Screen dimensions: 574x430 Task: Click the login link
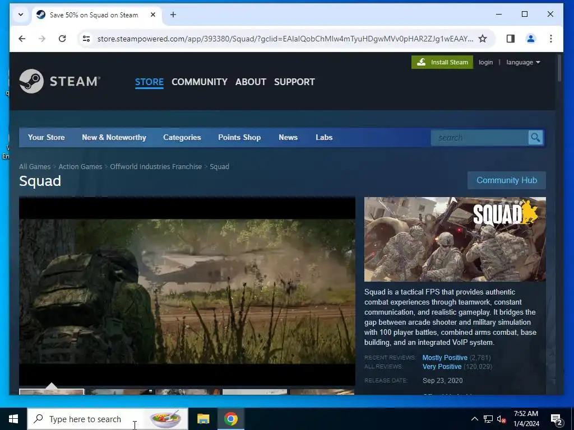[x=485, y=62]
